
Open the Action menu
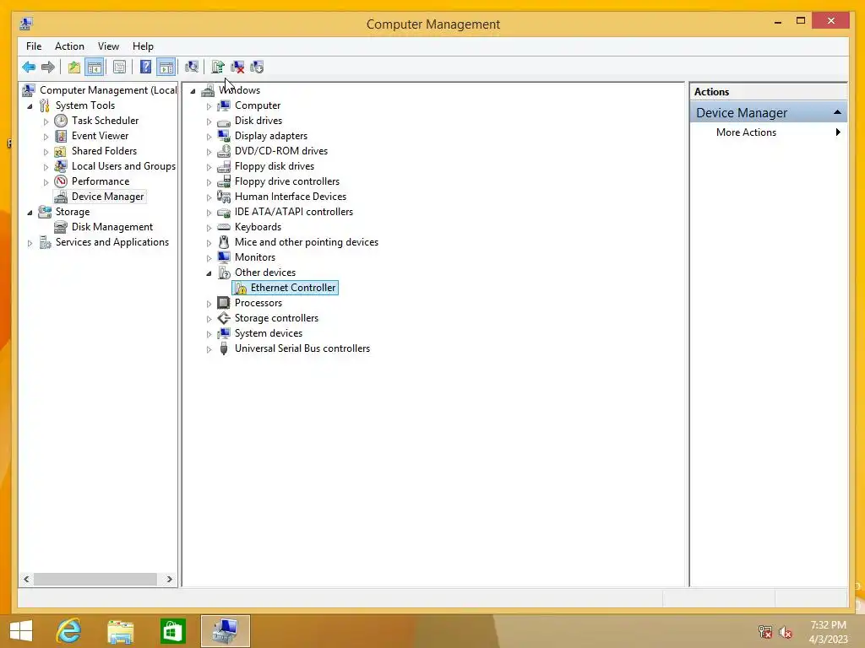pyautogui.click(x=69, y=46)
